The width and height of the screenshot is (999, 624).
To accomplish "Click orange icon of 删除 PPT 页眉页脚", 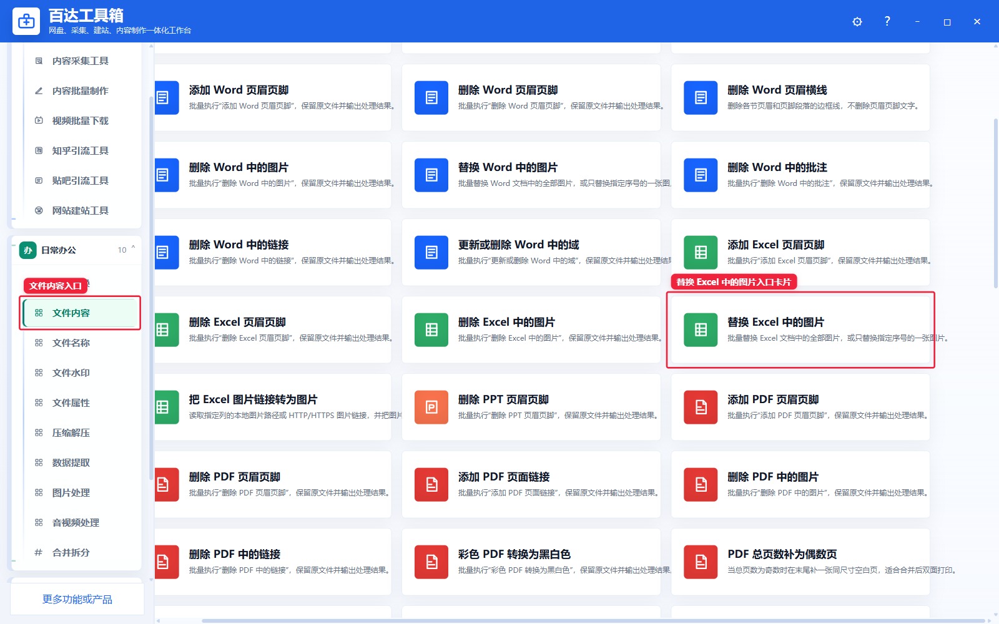I will tap(431, 407).
